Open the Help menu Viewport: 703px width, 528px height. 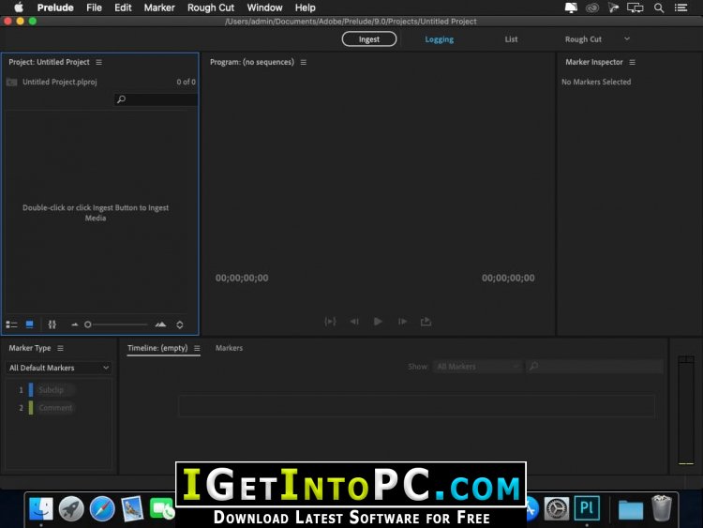306,8
